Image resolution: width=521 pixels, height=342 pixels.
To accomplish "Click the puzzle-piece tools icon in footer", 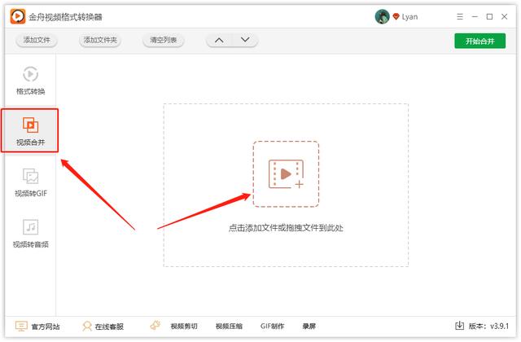I will [155, 326].
